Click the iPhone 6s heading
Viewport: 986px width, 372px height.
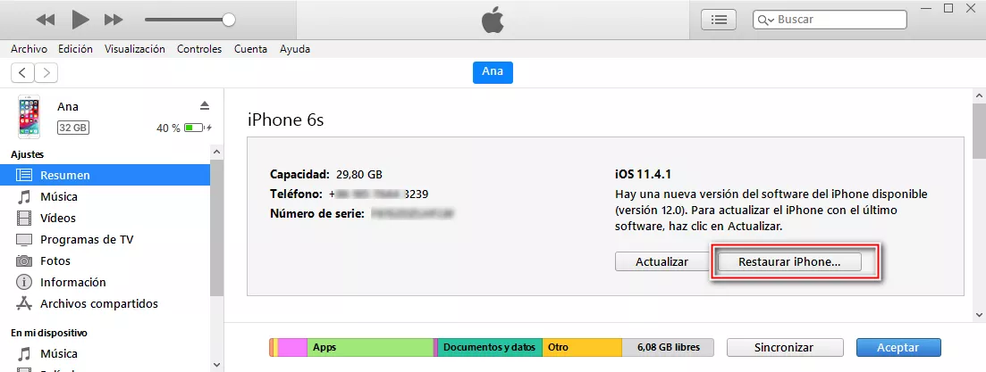285,120
